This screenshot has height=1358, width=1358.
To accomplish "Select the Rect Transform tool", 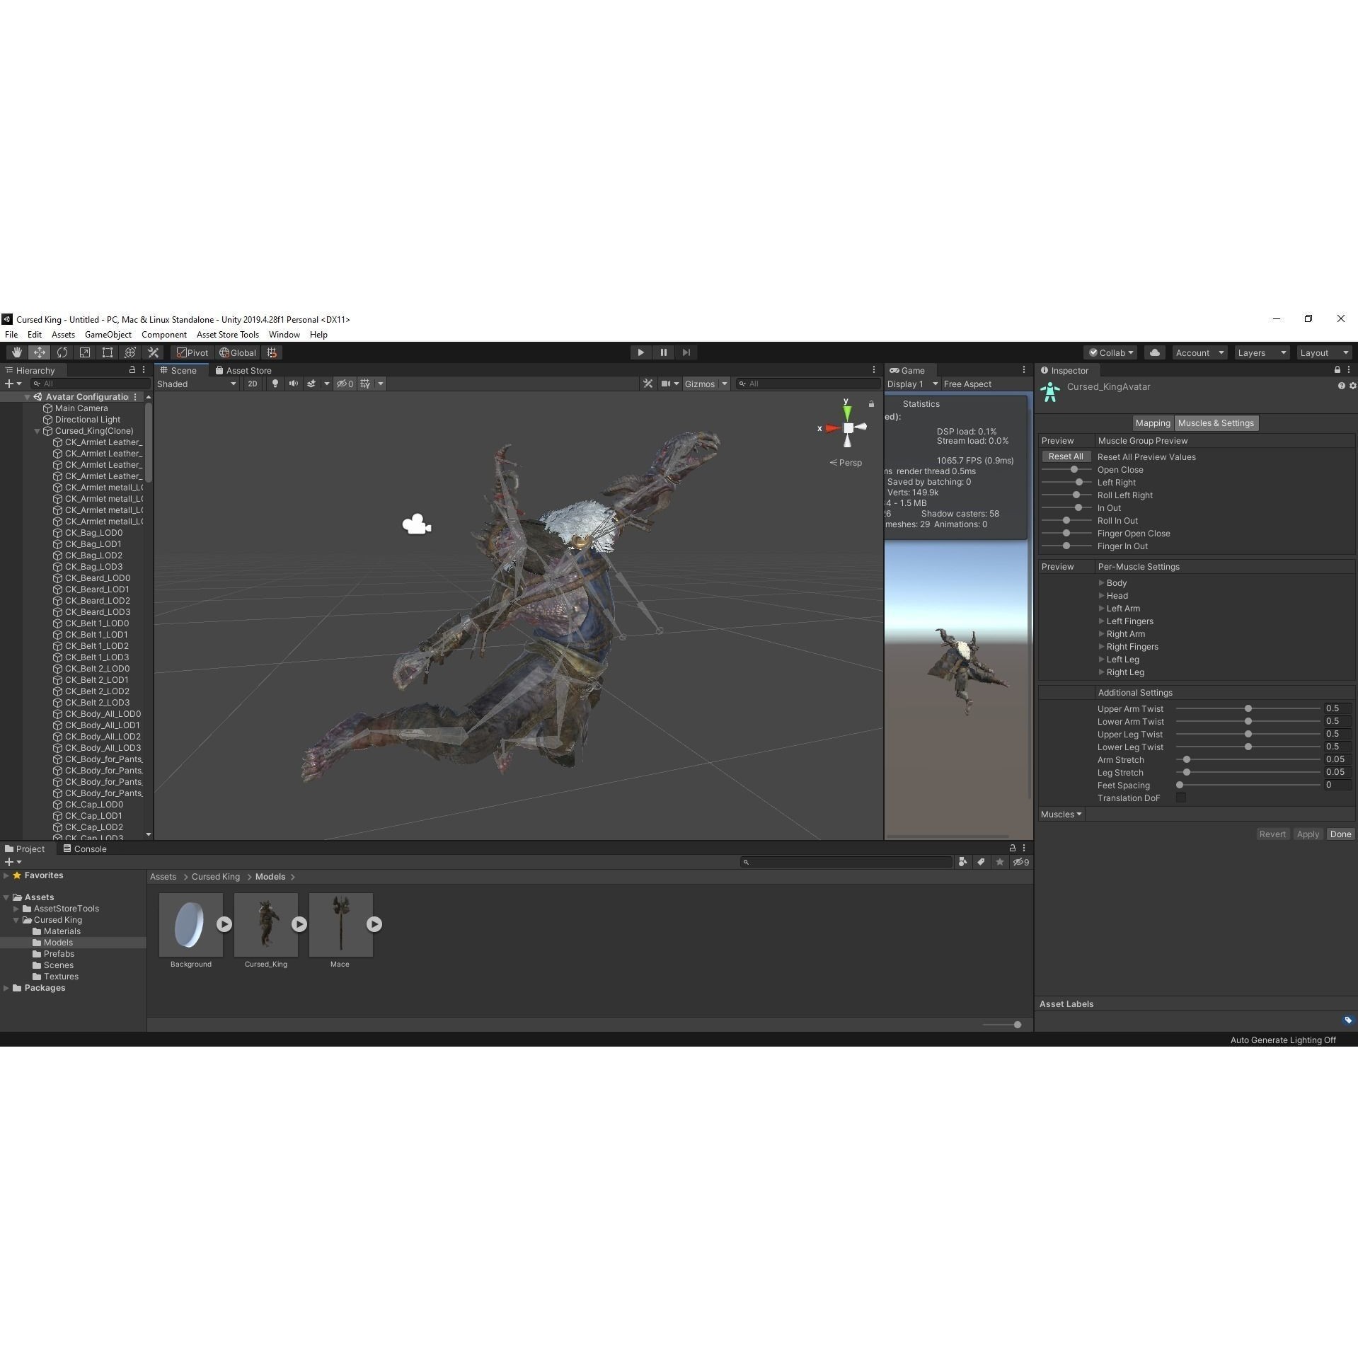I will point(108,352).
